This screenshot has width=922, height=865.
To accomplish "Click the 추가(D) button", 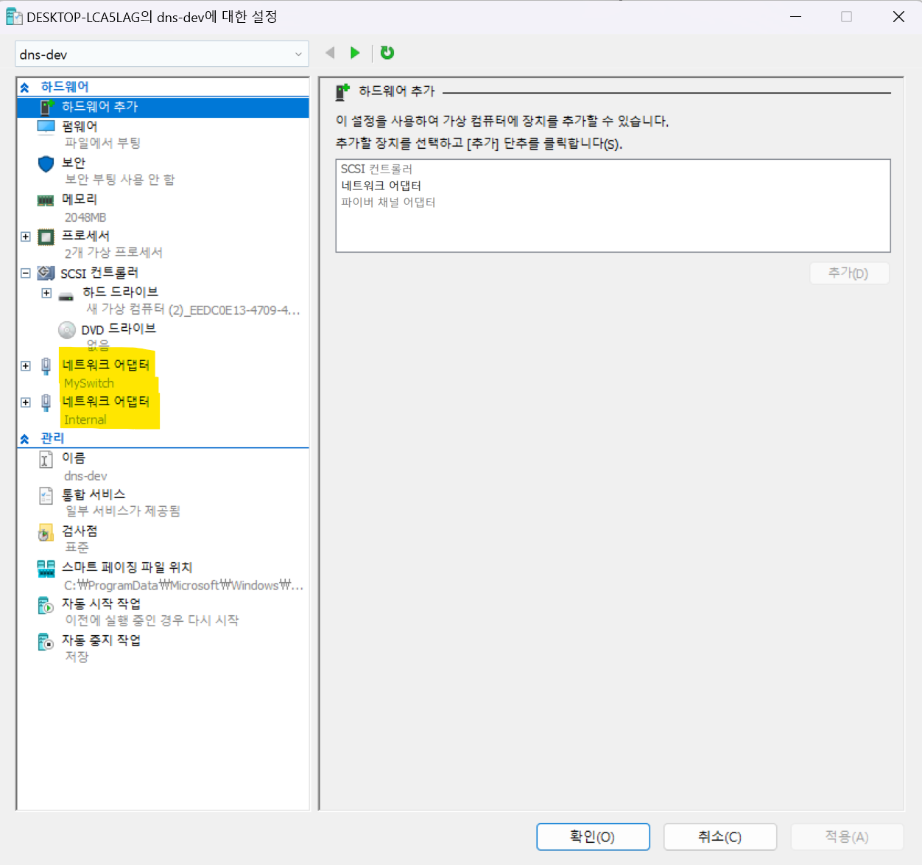I will [x=849, y=273].
